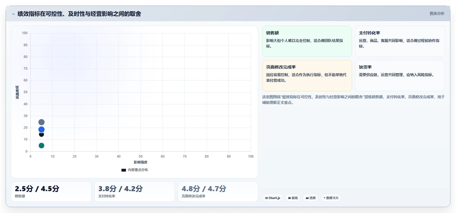456x213 pixels.
Task: Click the 销售额 card description 影响大但个人难以完全控制
Action: 305,43
